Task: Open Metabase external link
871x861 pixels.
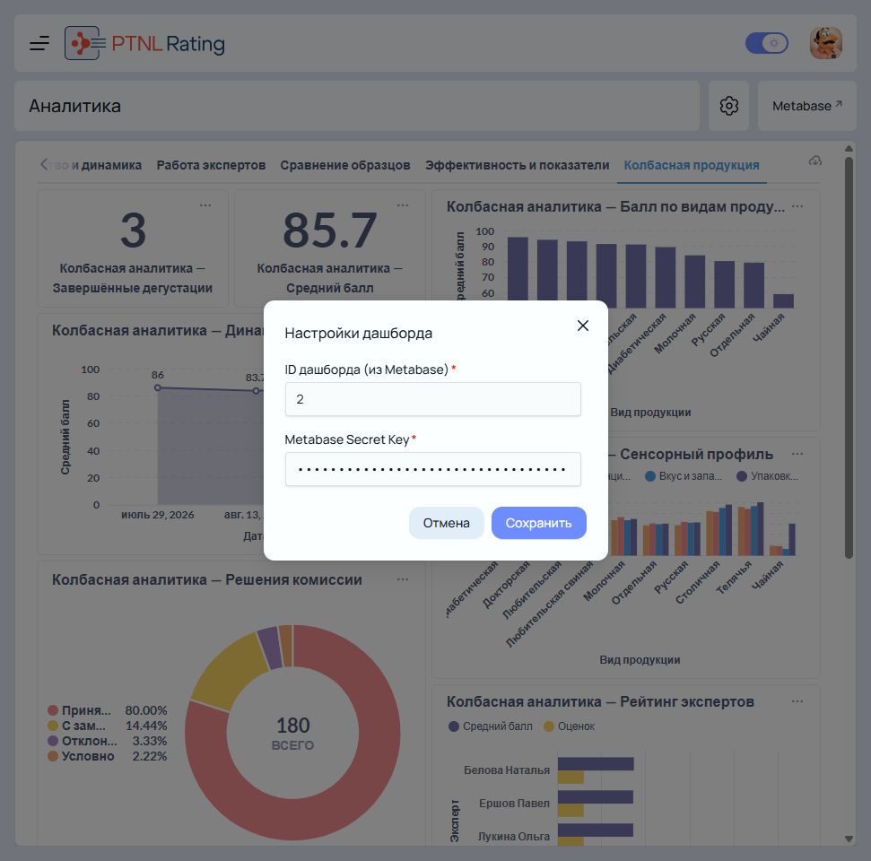Action: coord(806,106)
